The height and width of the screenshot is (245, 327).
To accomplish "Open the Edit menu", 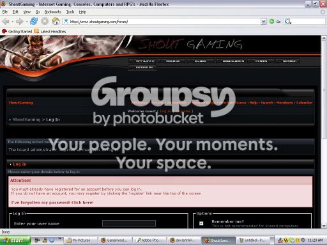I will 15,12.
